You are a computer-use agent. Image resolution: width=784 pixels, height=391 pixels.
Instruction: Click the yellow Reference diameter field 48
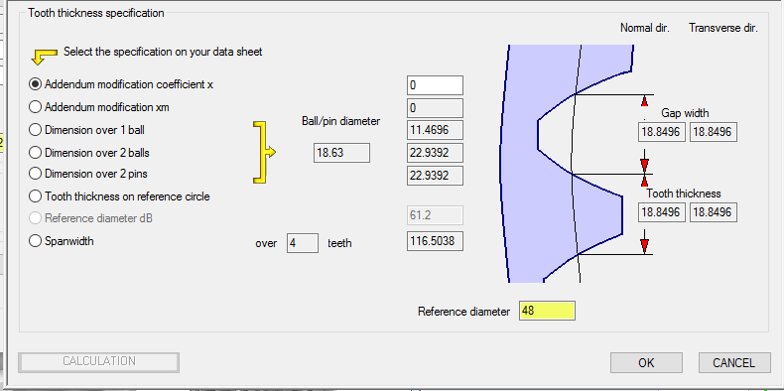[x=547, y=311]
